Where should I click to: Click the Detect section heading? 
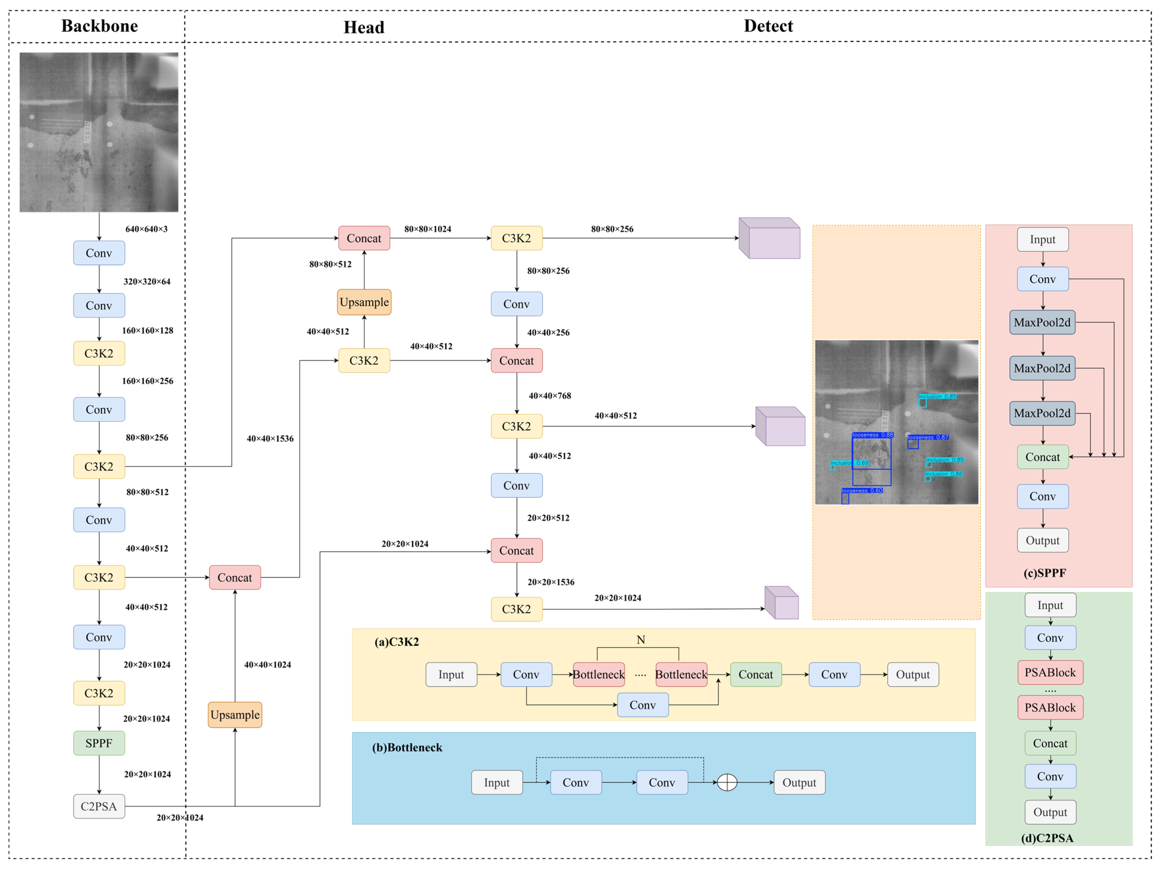[768, 26]
